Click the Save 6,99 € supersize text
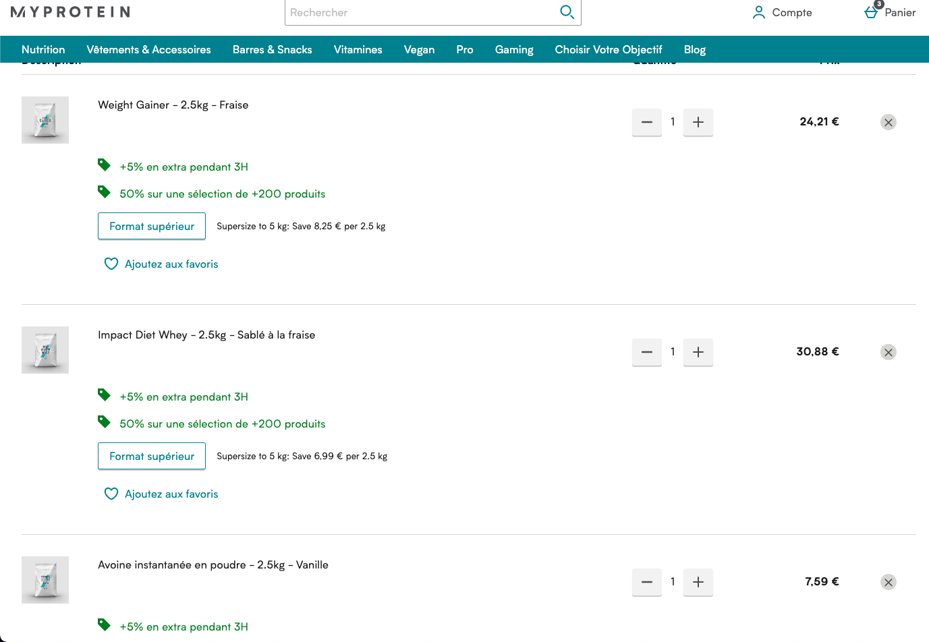Viewport: 929px width, 642px height. click(x=302, y=456)
